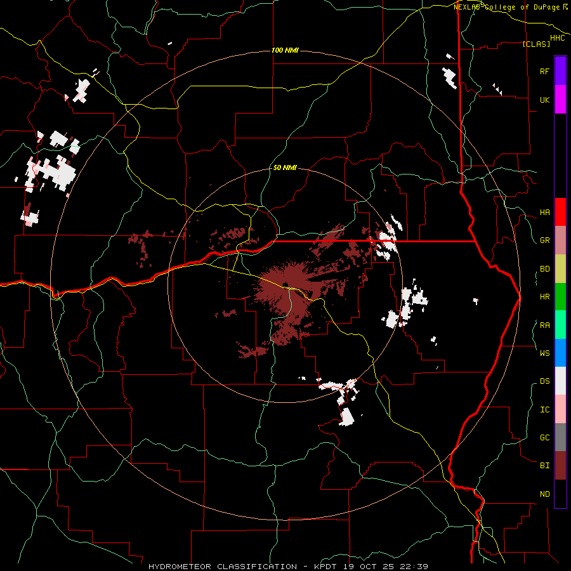571x571 pixels.
Task: Click the purple RF legend color swatch
Action: pyautogui.click(x=560, y=71)
